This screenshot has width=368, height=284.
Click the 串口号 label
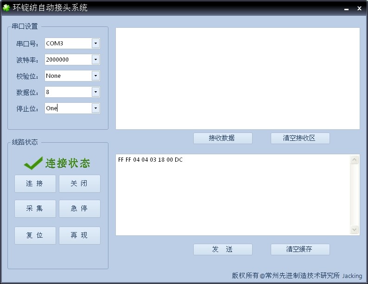[x=27, y=44]
